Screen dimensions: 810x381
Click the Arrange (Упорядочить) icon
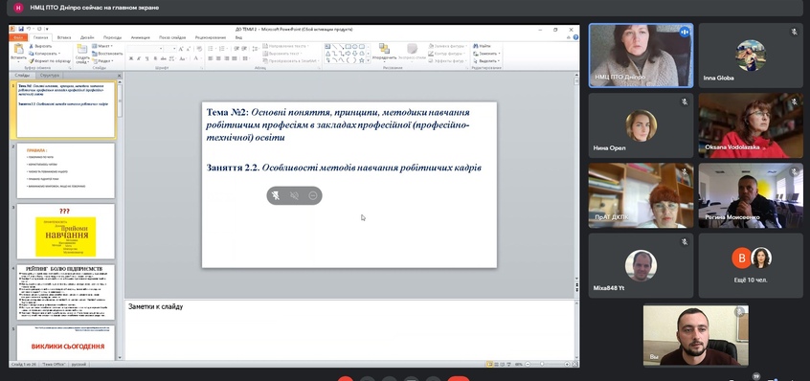coord(384,49)
